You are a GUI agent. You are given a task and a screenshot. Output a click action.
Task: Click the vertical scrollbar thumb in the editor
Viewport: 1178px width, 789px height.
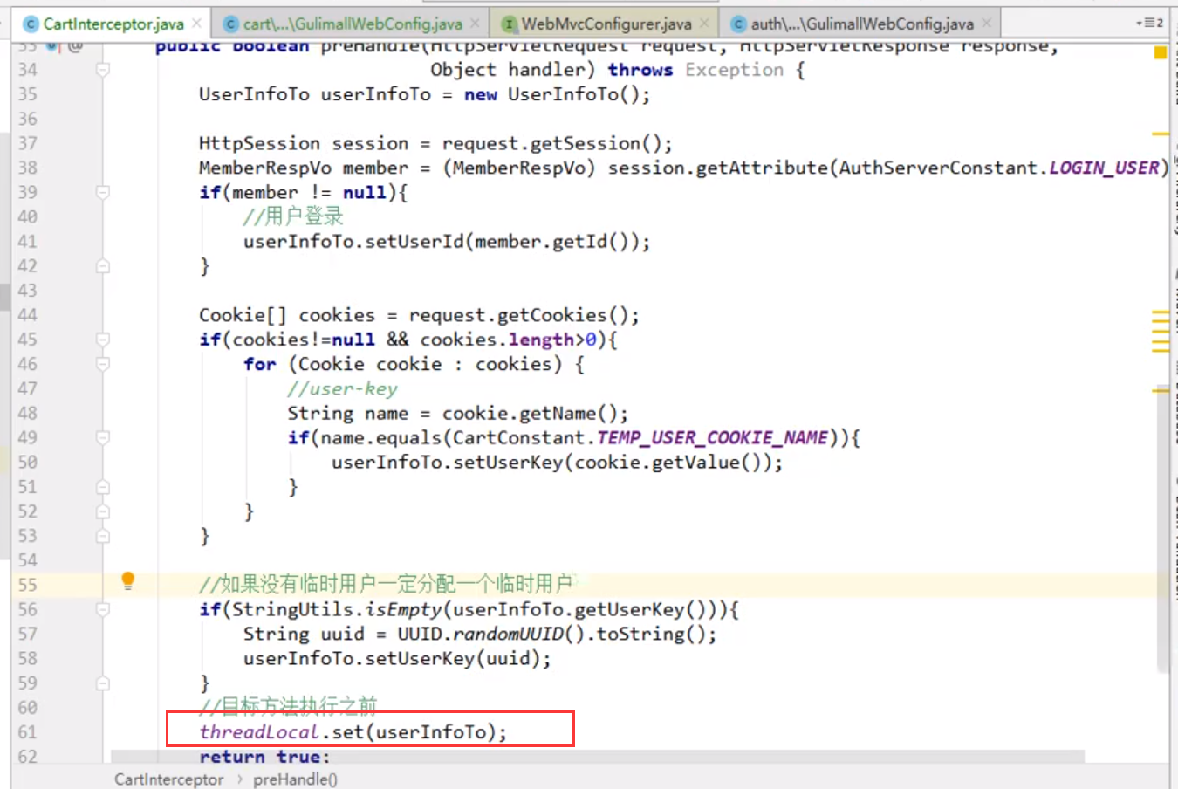click(x=1162, y=524)
